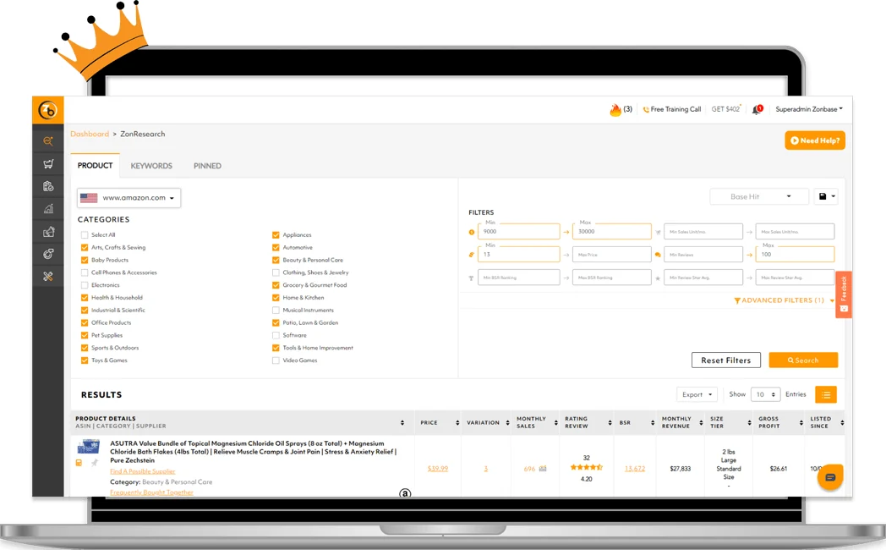Open the Find A Possible Supplier link
This screenshot has height=550, width=886.
click(x=142, y=471)
